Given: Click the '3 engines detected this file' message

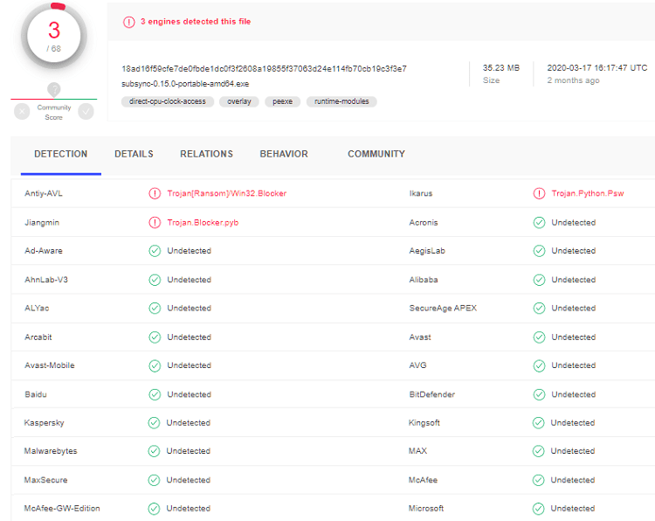Looking at the screenshot, I should coord(196,22).
